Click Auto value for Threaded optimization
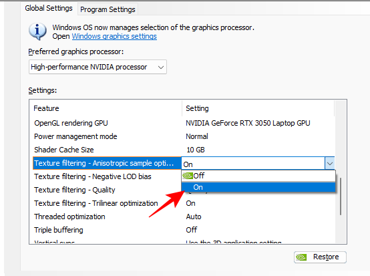370x276 pixels. tap(194, 217)
